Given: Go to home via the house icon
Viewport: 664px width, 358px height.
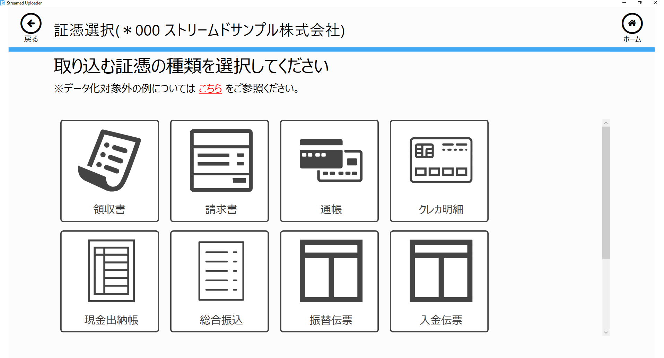Looking at the screenshot, I should click(632, 24).
